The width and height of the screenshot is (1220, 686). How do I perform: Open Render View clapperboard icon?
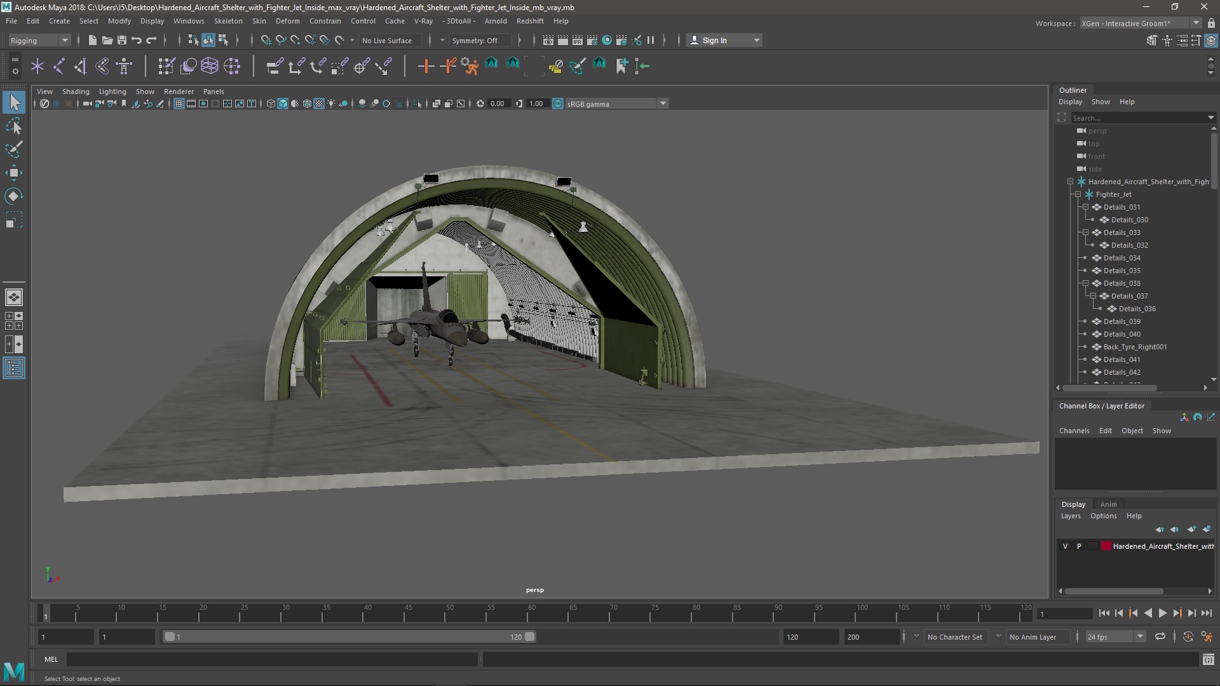(x=548, y=40)
